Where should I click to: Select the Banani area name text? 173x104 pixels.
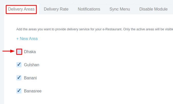[x=30, y=78]
